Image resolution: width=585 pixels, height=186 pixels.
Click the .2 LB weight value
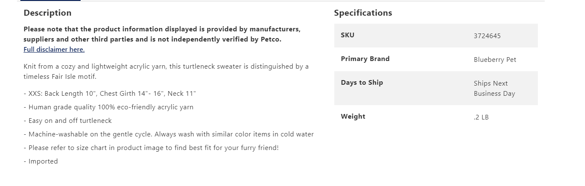481,117
